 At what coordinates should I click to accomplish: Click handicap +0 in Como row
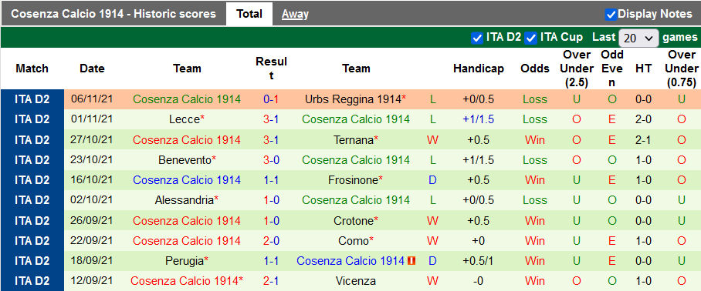click(479, 241)
